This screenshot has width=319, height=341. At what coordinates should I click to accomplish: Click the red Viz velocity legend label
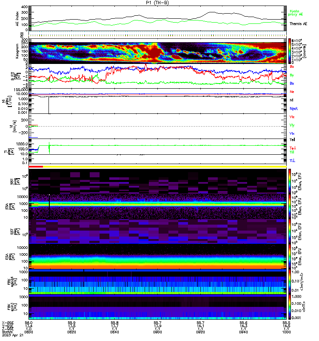point(292,117)
